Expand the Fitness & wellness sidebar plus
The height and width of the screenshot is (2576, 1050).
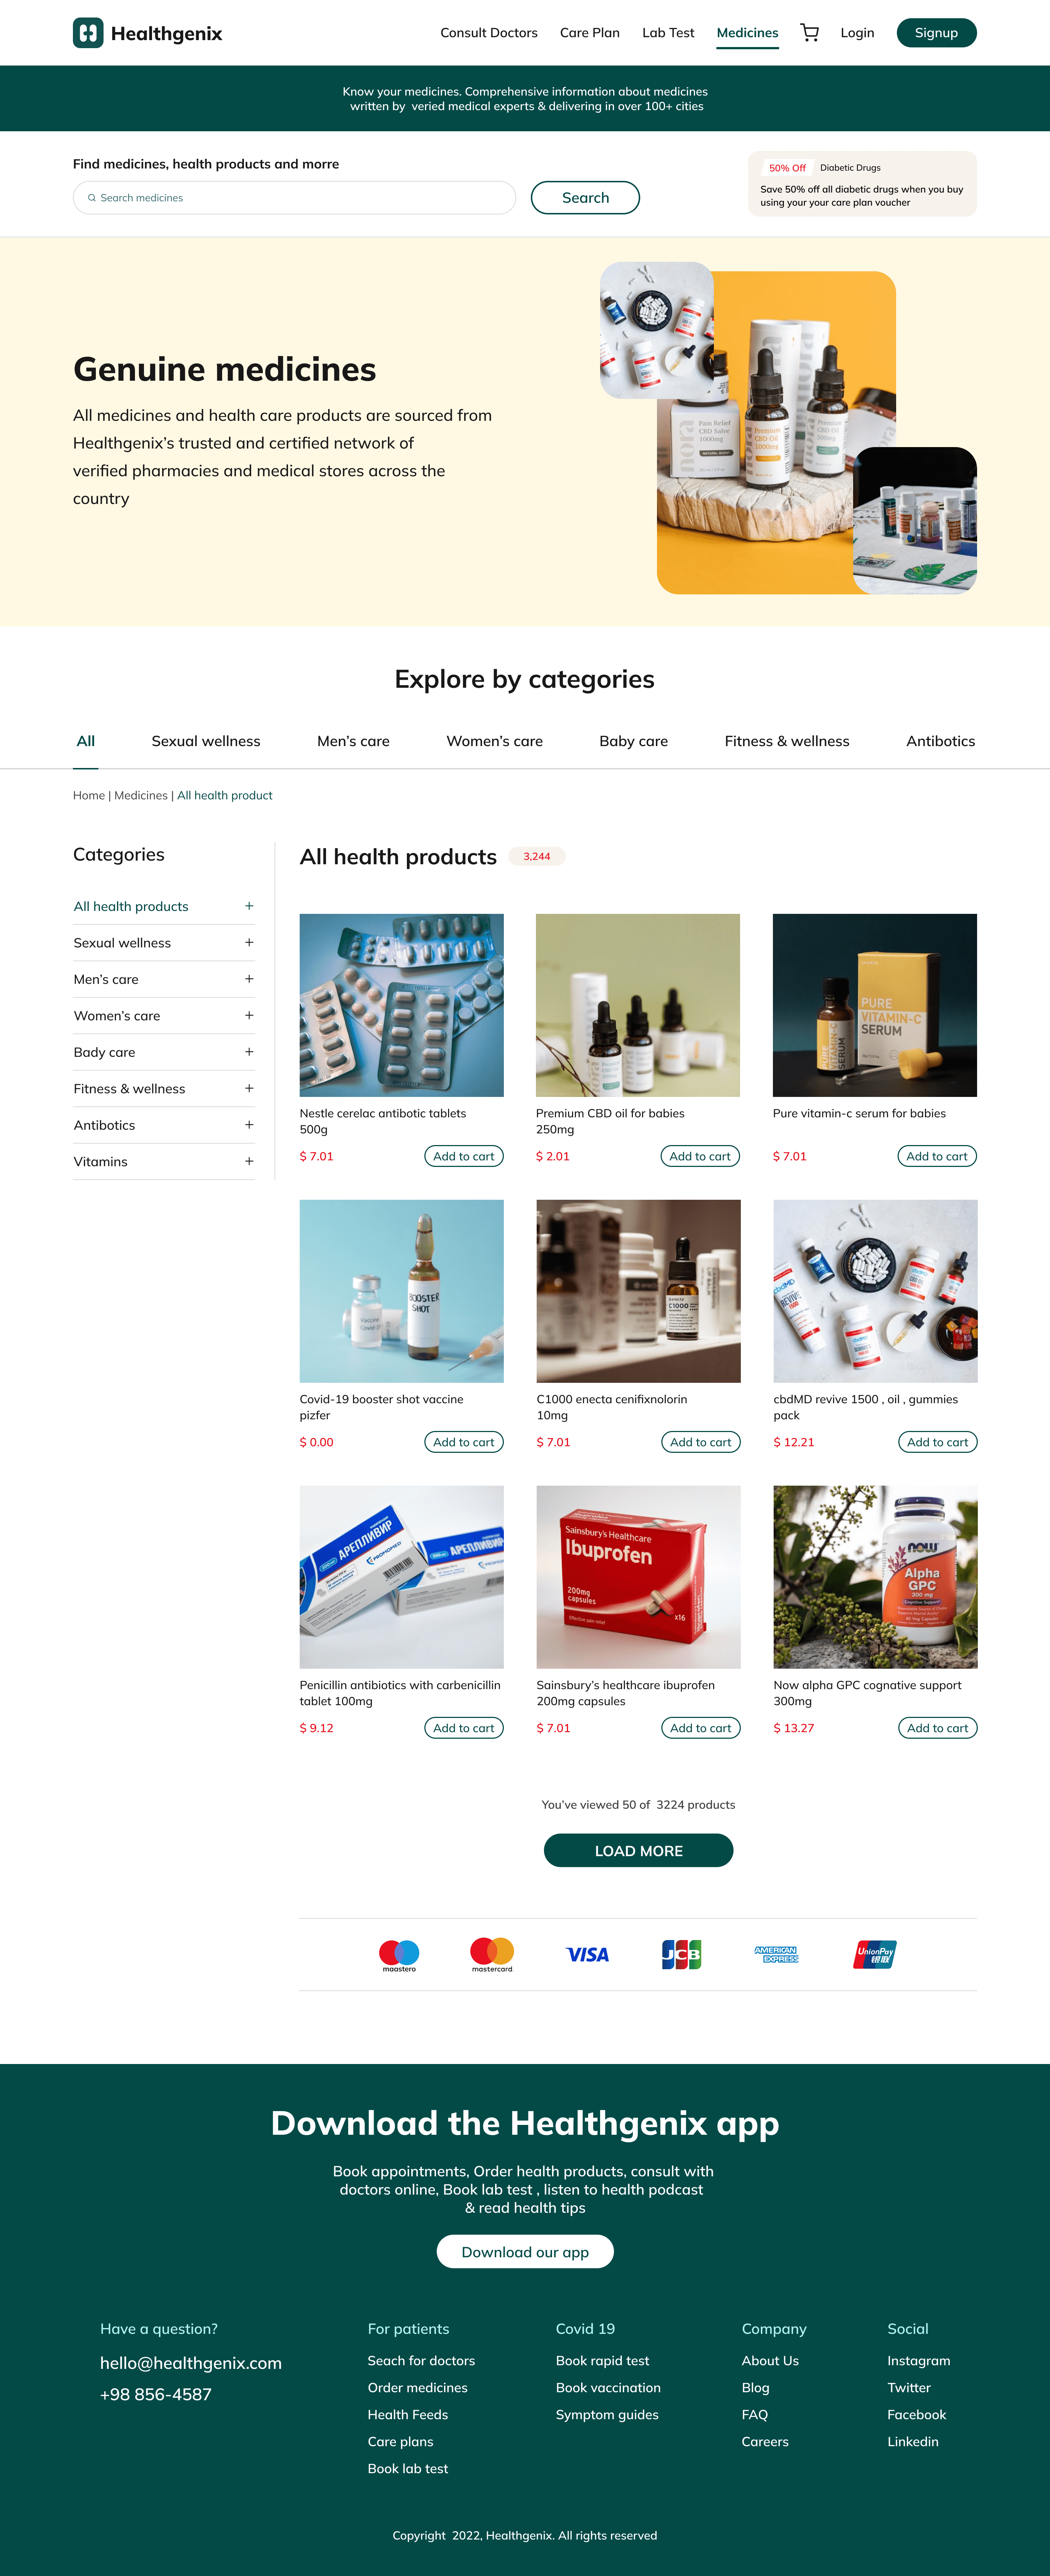pos(249,1088)
